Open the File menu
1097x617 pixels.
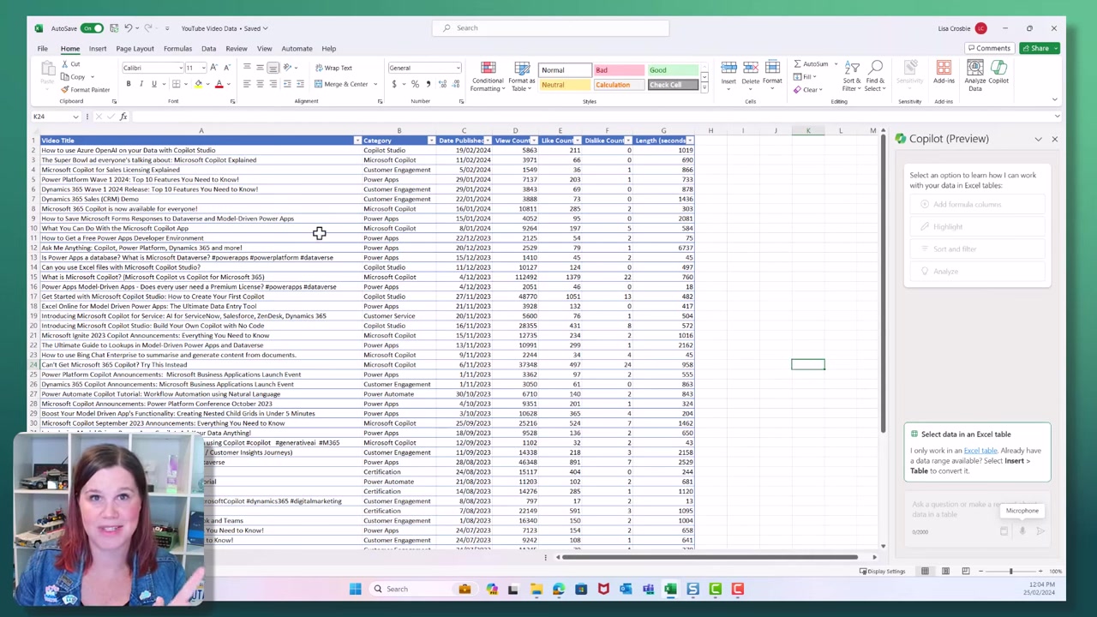(42, 48)
